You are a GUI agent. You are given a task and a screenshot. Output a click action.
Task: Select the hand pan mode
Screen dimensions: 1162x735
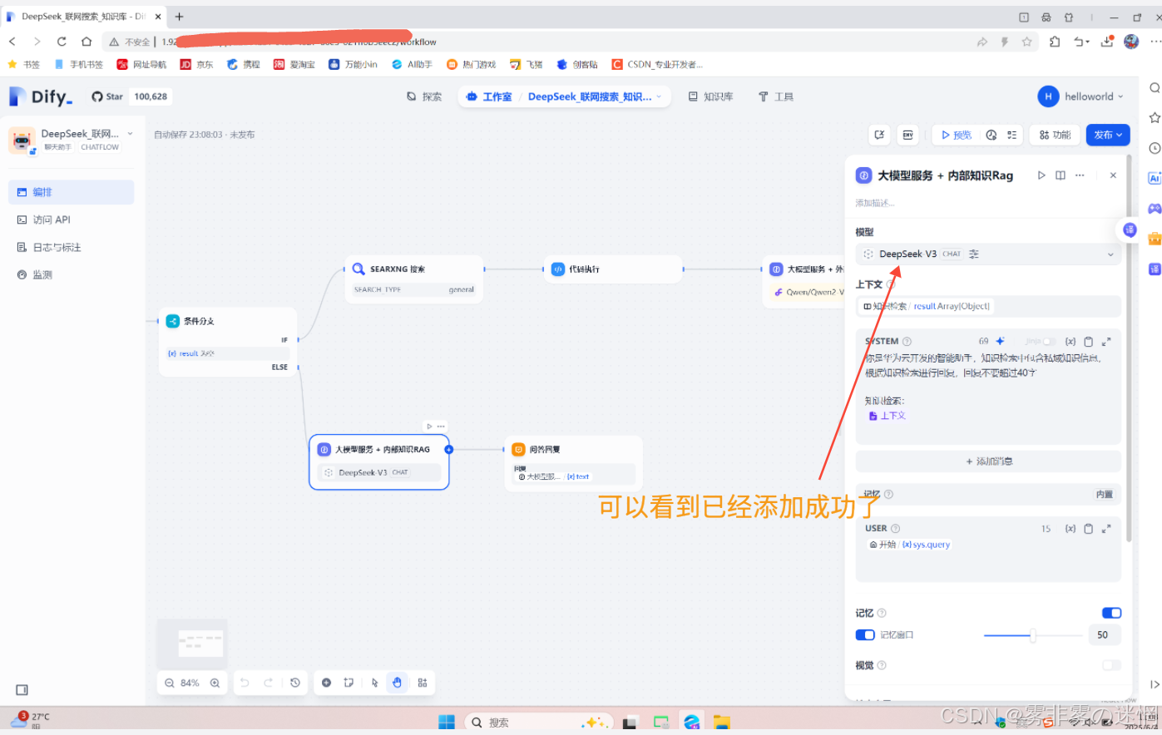click(x=398, y=683)
